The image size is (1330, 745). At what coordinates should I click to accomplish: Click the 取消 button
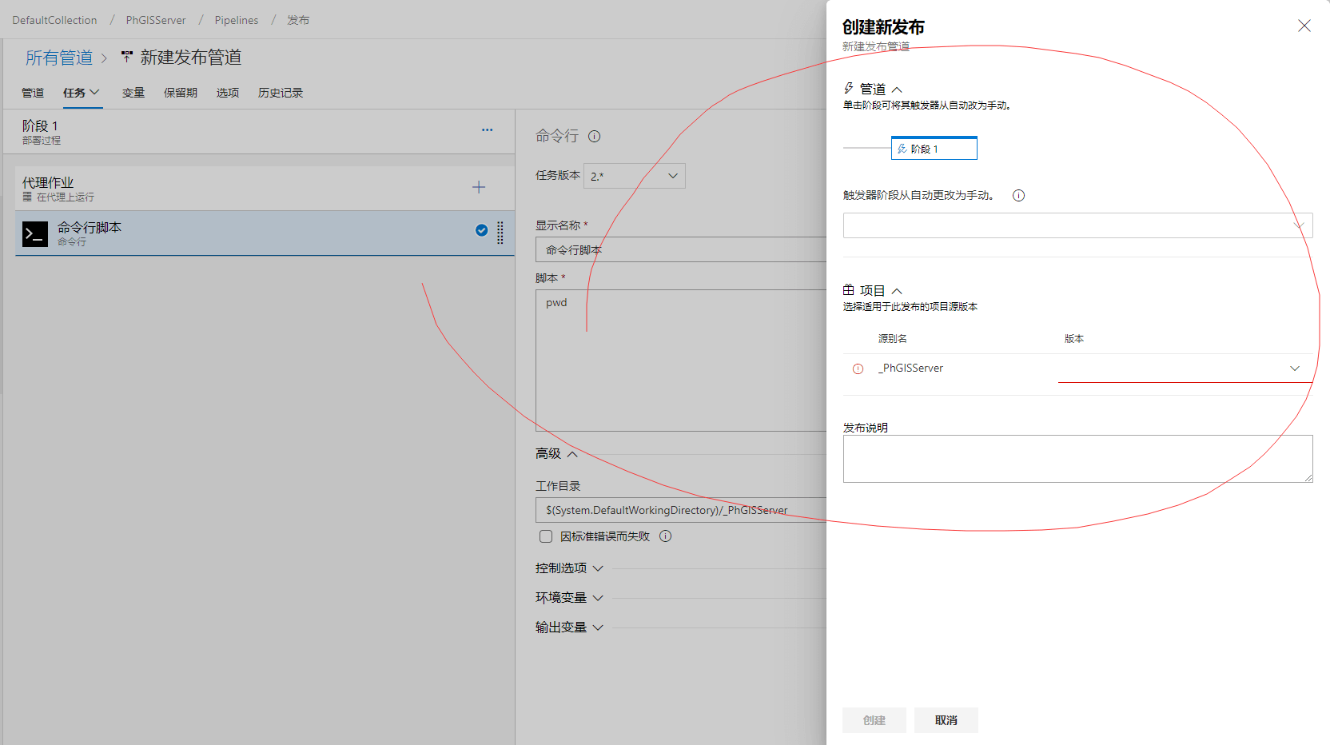[x=946, y=720]
